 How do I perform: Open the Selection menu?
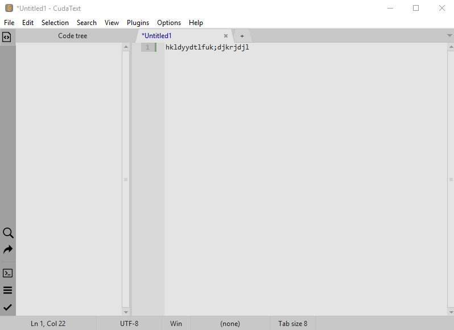click(55, 23)
